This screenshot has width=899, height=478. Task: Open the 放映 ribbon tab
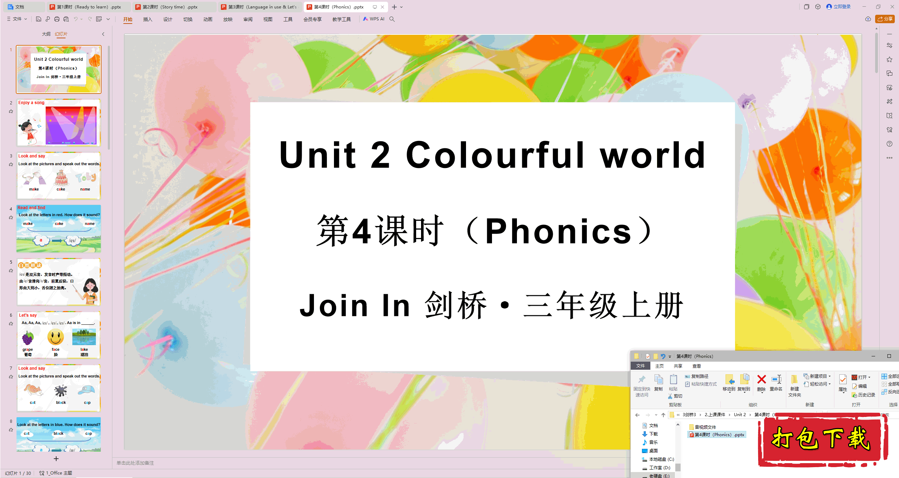click(x=228, y=19)
